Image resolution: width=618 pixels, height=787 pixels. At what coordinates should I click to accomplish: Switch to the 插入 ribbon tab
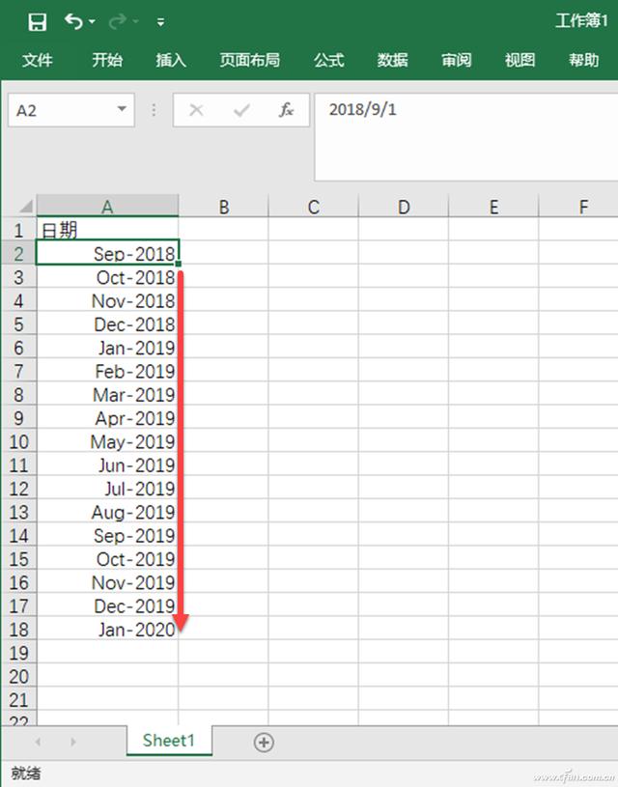(171, 60)
